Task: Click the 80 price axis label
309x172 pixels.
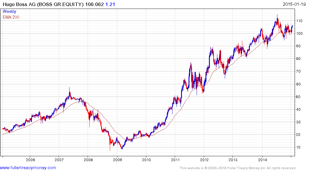Action: point(298,58)
